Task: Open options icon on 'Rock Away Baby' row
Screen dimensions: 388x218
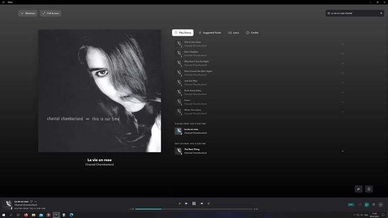Action: coord(343,92)
